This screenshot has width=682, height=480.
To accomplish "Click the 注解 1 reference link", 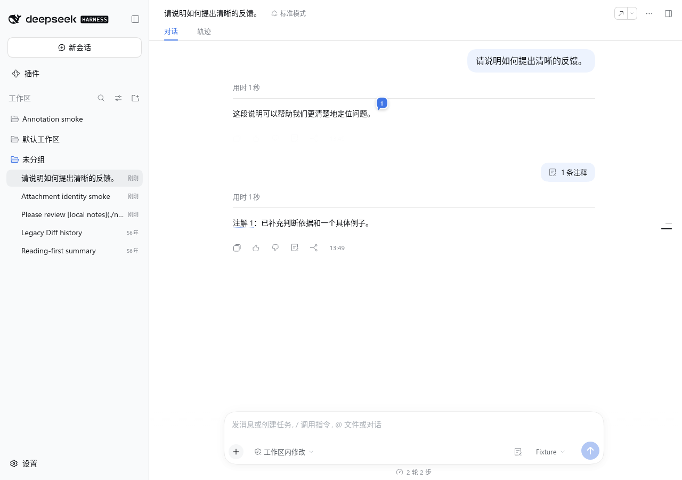I will click(x=243, y=223).
